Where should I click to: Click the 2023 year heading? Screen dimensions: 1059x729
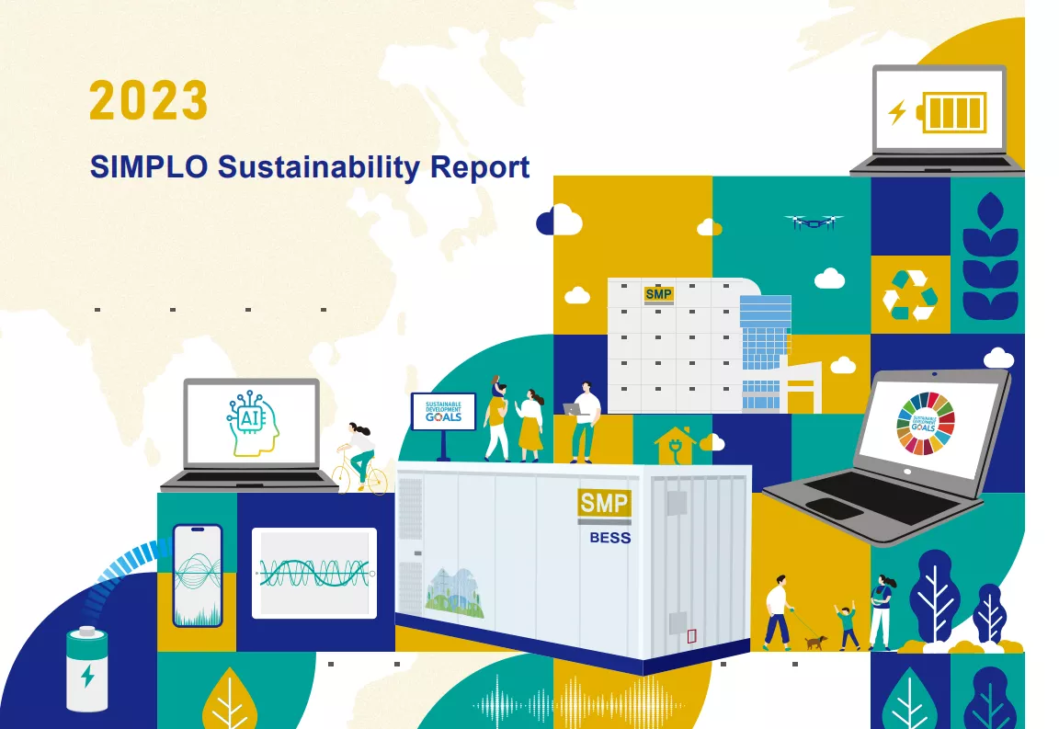click(149, 101)
